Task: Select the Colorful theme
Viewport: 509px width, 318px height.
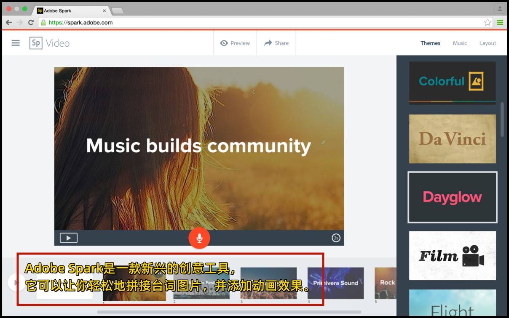Action: (x=452, y=82)
